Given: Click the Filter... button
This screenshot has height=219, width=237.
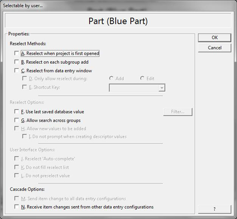Looking at the screenshot, I should (x=178, y=112).
